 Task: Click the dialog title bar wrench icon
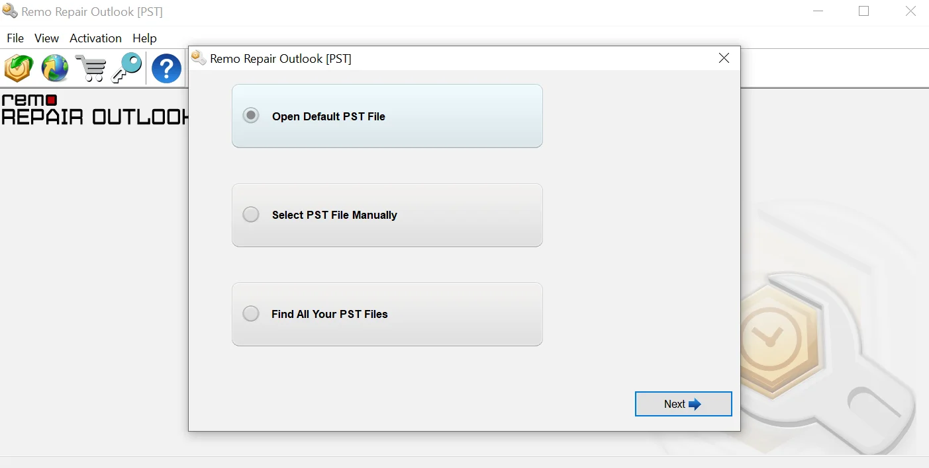[x=199, y=58]
